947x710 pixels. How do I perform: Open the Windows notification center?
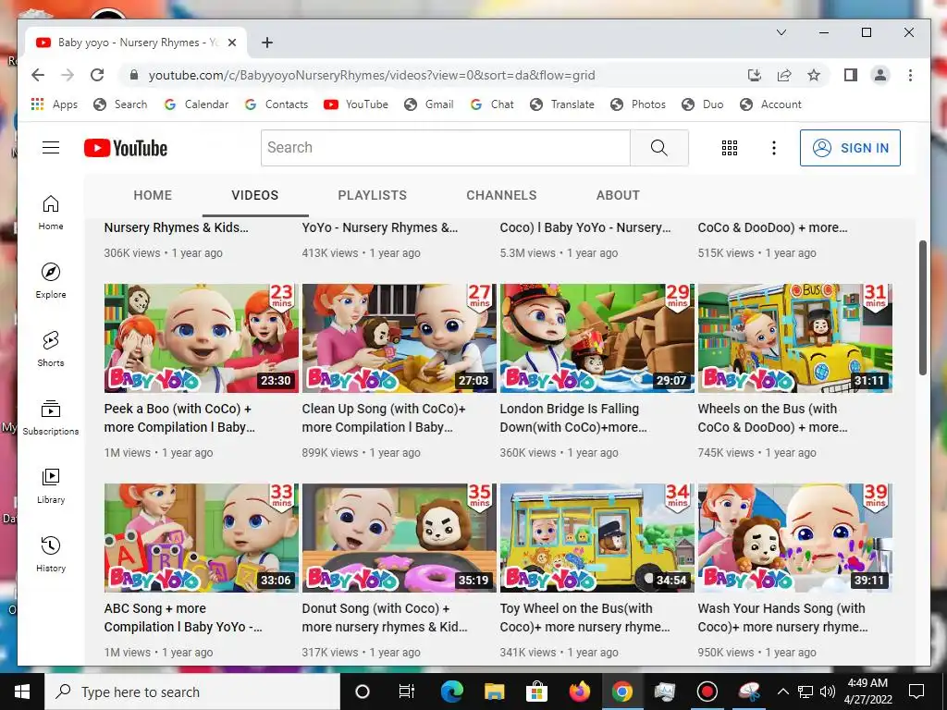pos(916,692)
